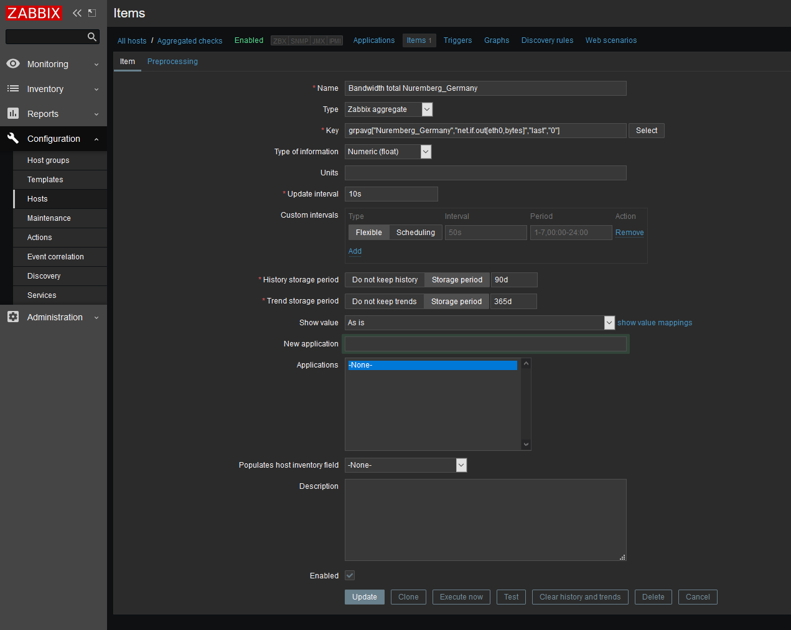
Task: Click the Zabbix logo
Action: coord(34,13)
